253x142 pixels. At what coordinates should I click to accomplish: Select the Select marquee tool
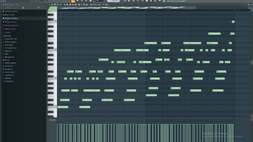[x=81, y=5]
